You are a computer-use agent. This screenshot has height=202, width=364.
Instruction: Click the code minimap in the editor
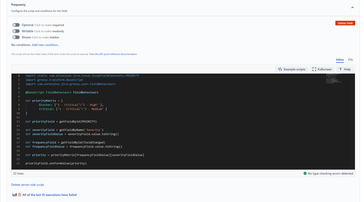(x=334, y=78)
